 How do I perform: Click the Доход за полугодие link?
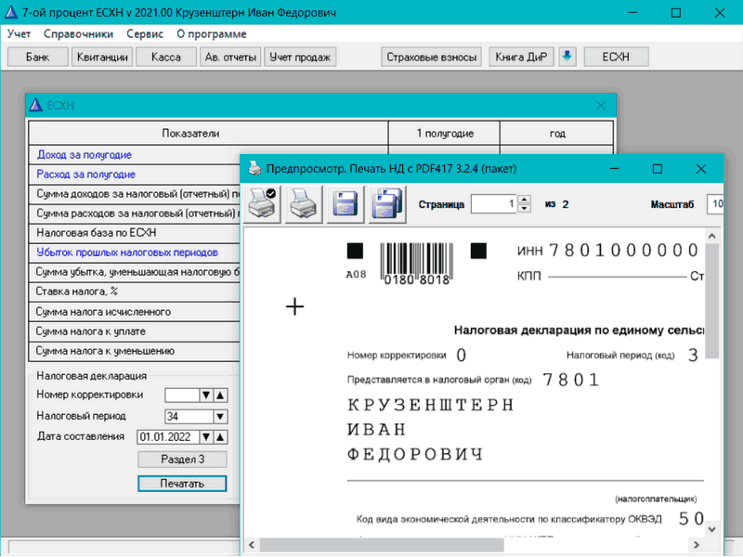pos(84,155)
